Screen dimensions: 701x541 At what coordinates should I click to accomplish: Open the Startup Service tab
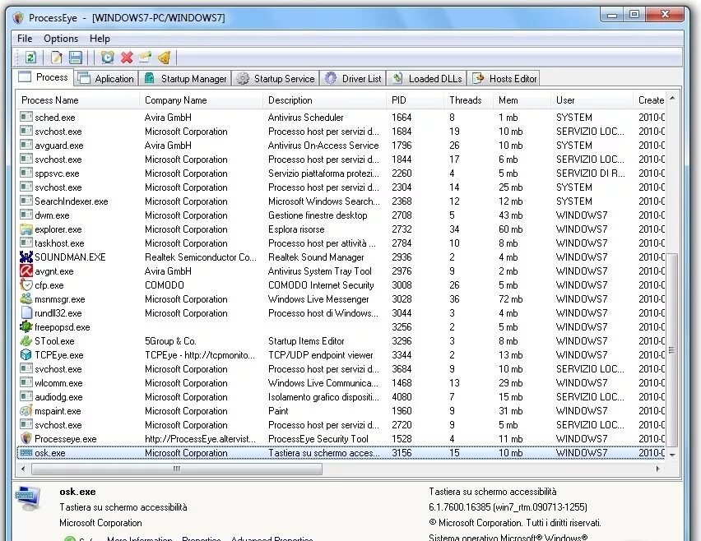pos(276,79)
